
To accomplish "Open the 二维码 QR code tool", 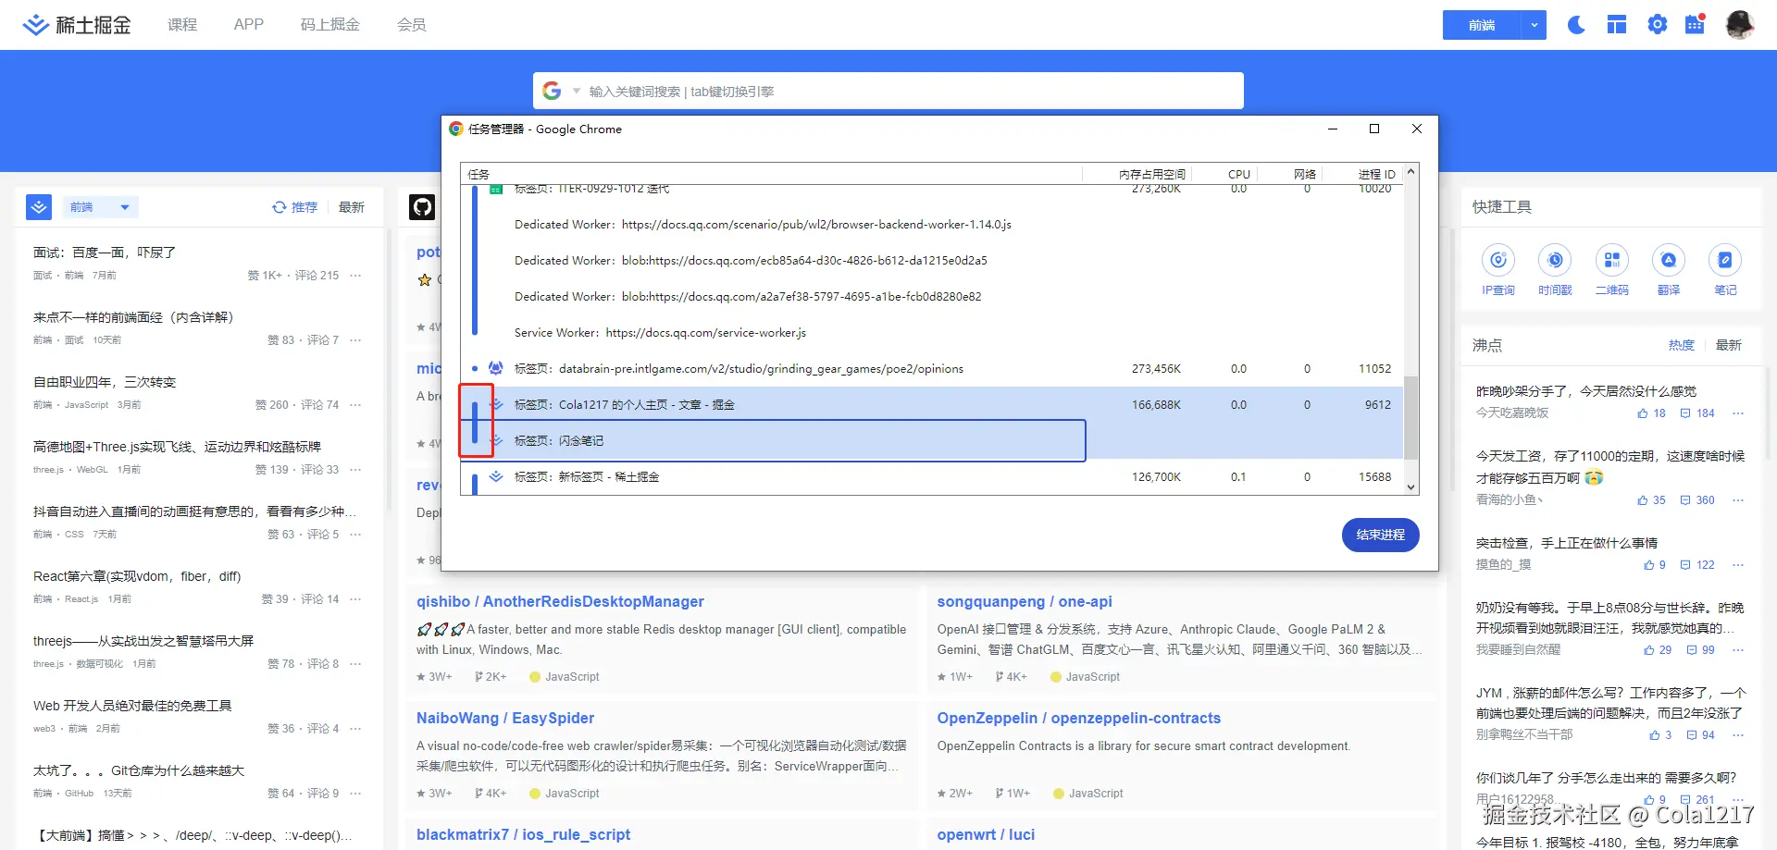I will (x=1611, y=261).
